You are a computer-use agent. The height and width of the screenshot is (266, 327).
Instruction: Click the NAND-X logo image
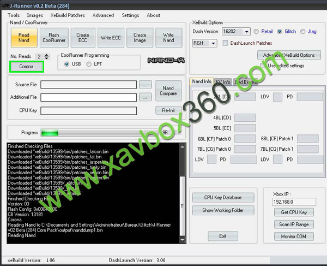166,61
